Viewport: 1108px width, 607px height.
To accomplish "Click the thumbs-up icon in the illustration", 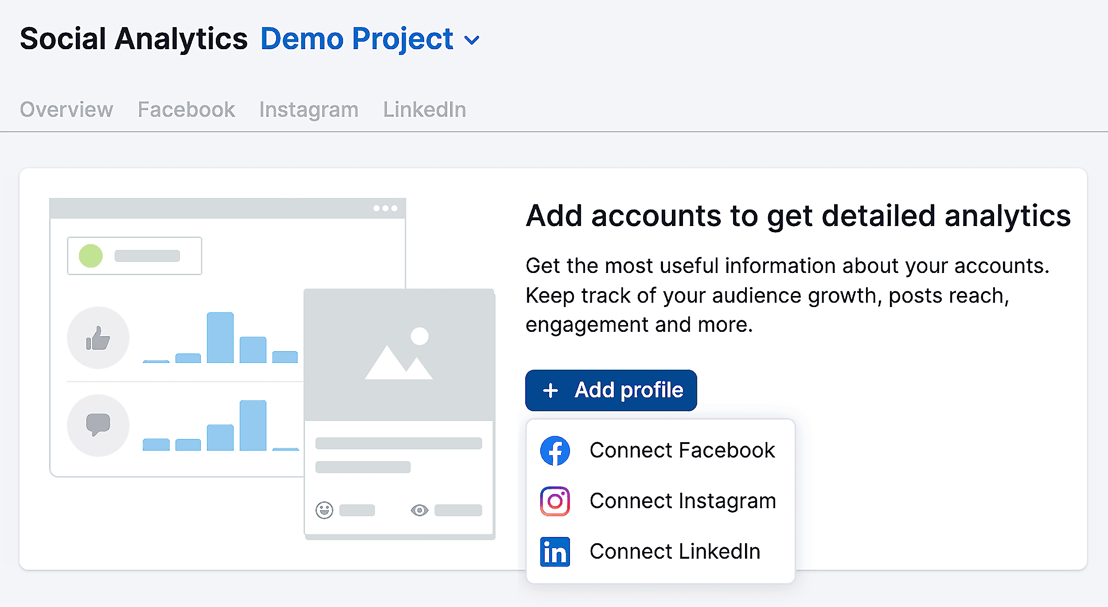I will [x=98, y=338].
